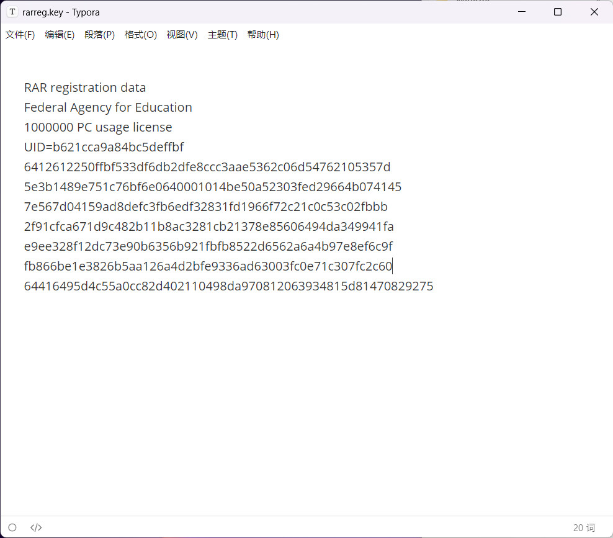Click line starting with 5e3b1489e751
The height and width of the screenshot is (538, 613).
tap(213, 187)
